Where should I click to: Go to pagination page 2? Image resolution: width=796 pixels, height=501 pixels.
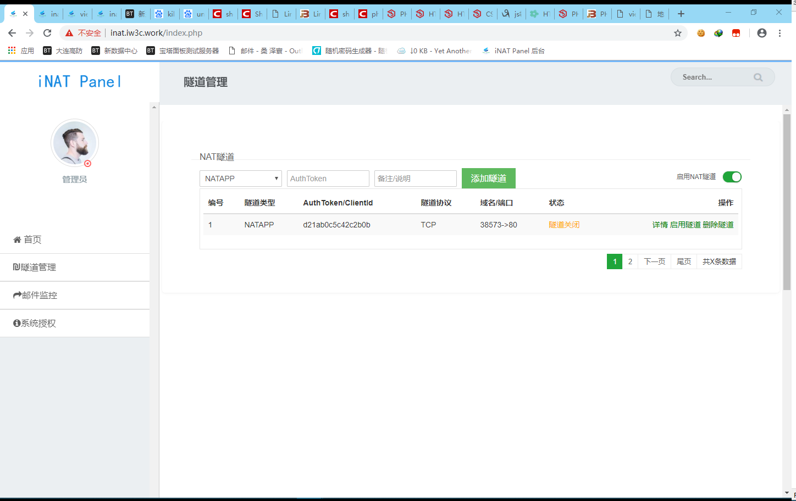630,261
